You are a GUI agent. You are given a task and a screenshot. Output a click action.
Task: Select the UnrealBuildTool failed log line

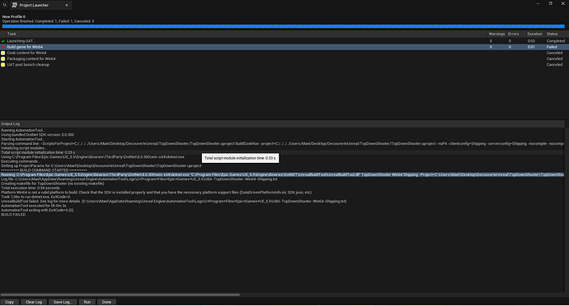click(173, 202)
